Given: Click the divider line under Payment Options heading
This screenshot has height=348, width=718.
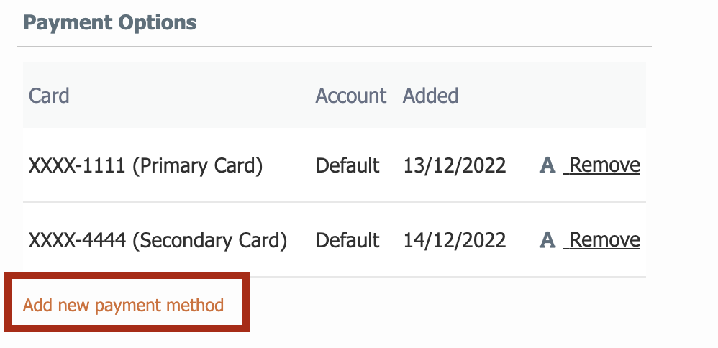Looking at the screenshot, I should [335, 47].
